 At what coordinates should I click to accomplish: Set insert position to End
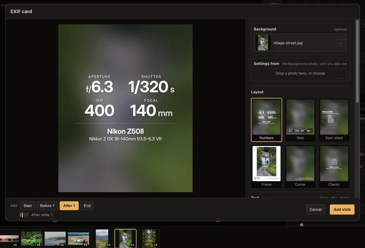(x=87, y=206)
